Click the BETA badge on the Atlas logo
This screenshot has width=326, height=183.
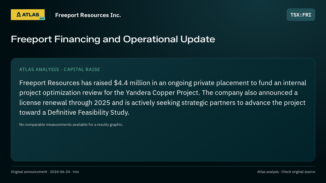click(42, 18)
